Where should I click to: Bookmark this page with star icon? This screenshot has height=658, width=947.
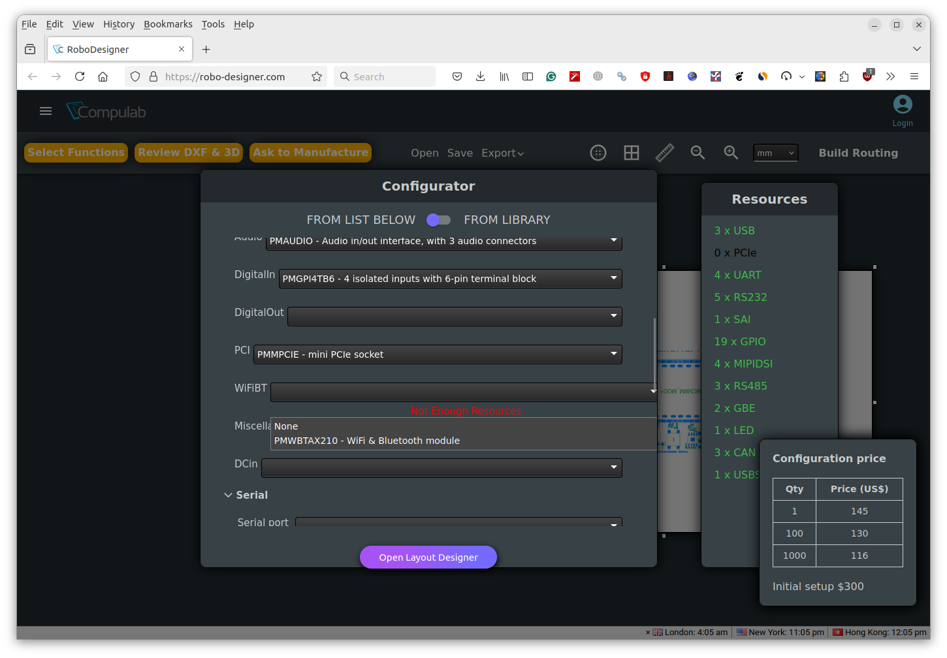click(x=317, y=76)
